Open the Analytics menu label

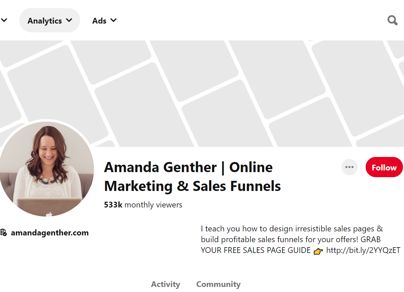[x=44, y=21]
